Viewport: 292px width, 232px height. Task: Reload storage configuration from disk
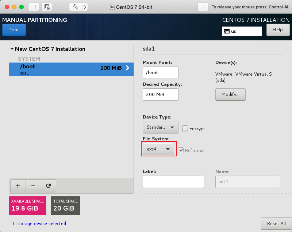click(x=49, y=186)
